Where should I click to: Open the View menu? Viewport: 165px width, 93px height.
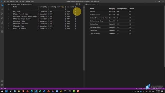click(17, 1)
